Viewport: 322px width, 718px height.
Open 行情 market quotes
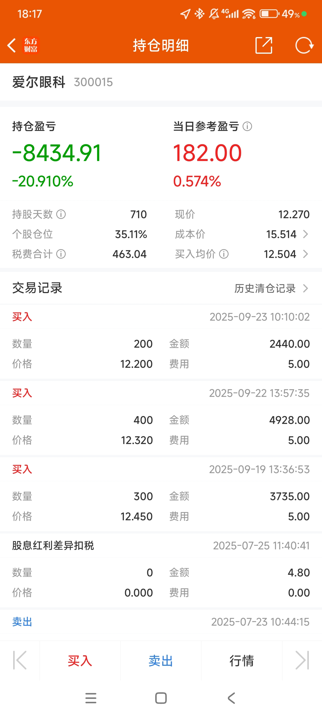click(241, 661)
